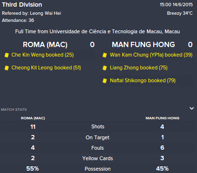Click yellow card icon beside Che Kin Weng

point(7,55)
